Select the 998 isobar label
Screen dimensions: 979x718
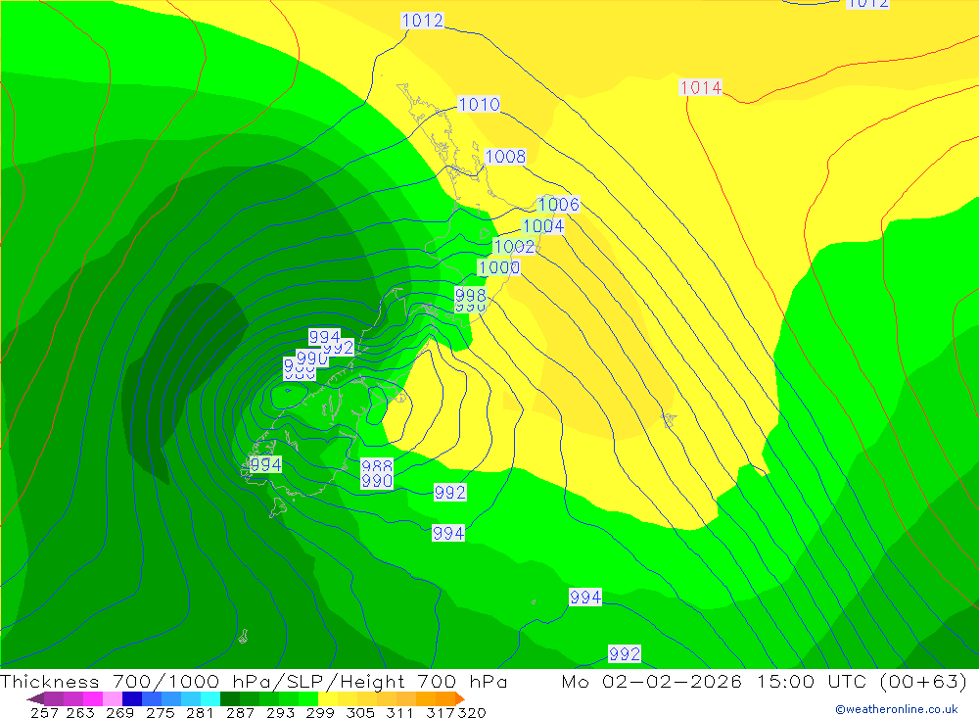pyautogui.click(x=470, y=294)
